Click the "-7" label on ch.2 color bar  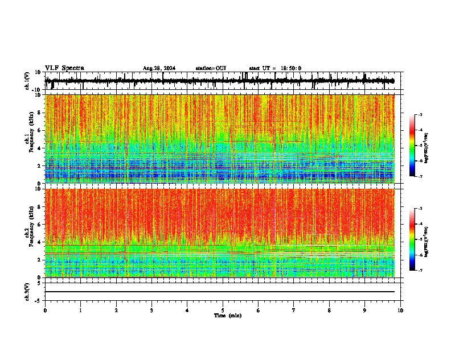[x=420, y=270]
